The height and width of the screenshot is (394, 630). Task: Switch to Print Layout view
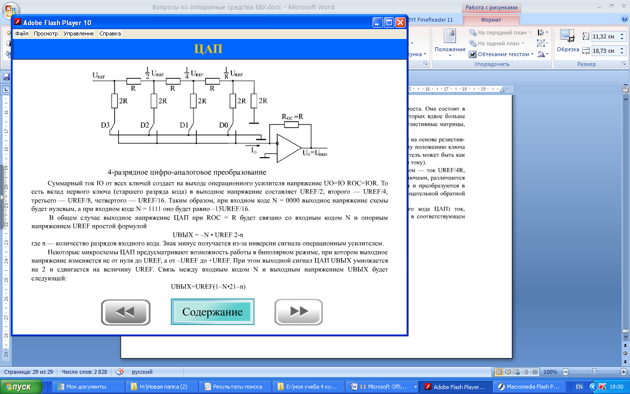[x=499, y=372]
